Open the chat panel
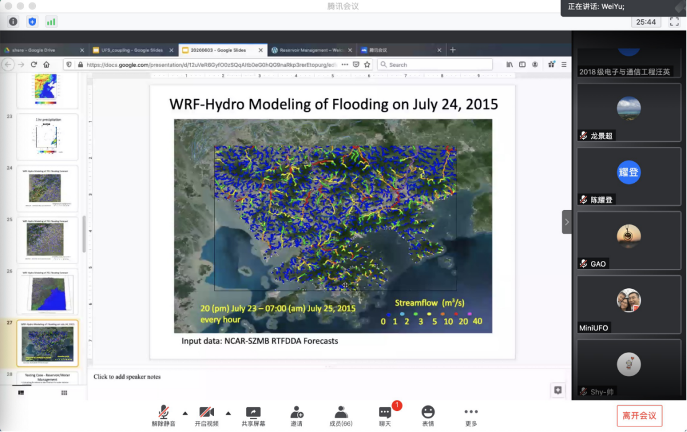This screenshot has width=687, height=432. pos(385,416)
